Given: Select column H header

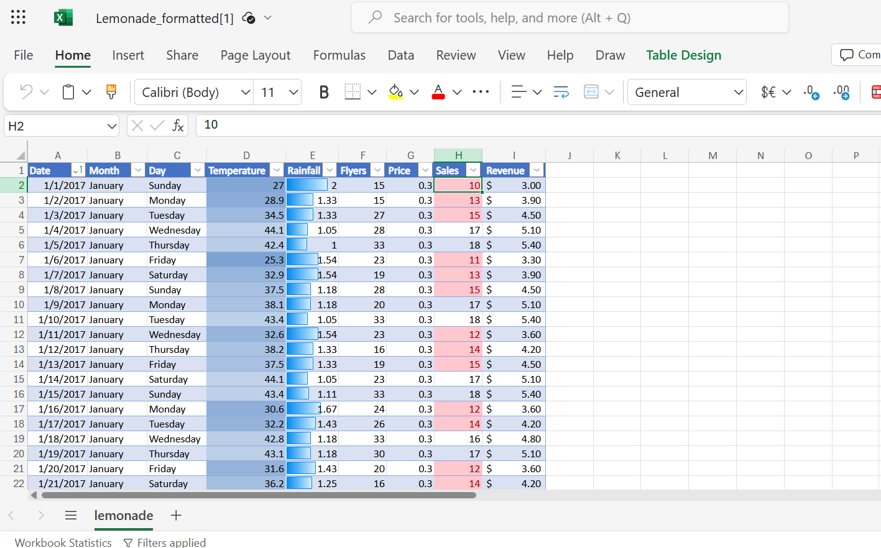Looking at the screenshot, I should tap(458, 155).
